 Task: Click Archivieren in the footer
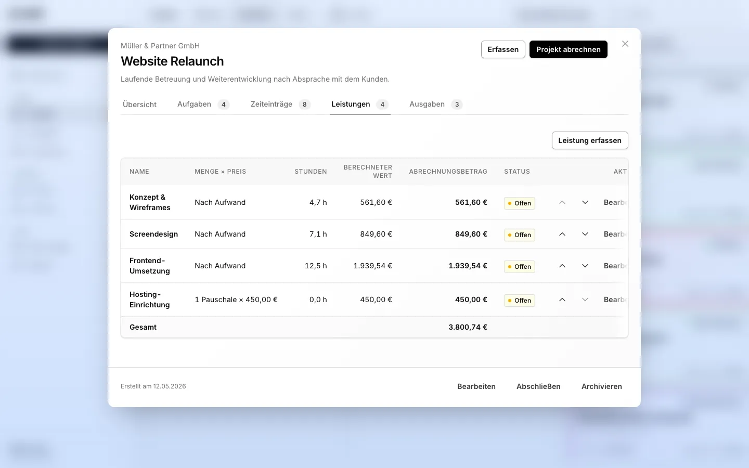click(x=602, y=386)
